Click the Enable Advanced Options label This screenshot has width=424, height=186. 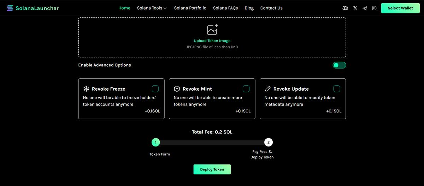[105, 65]
